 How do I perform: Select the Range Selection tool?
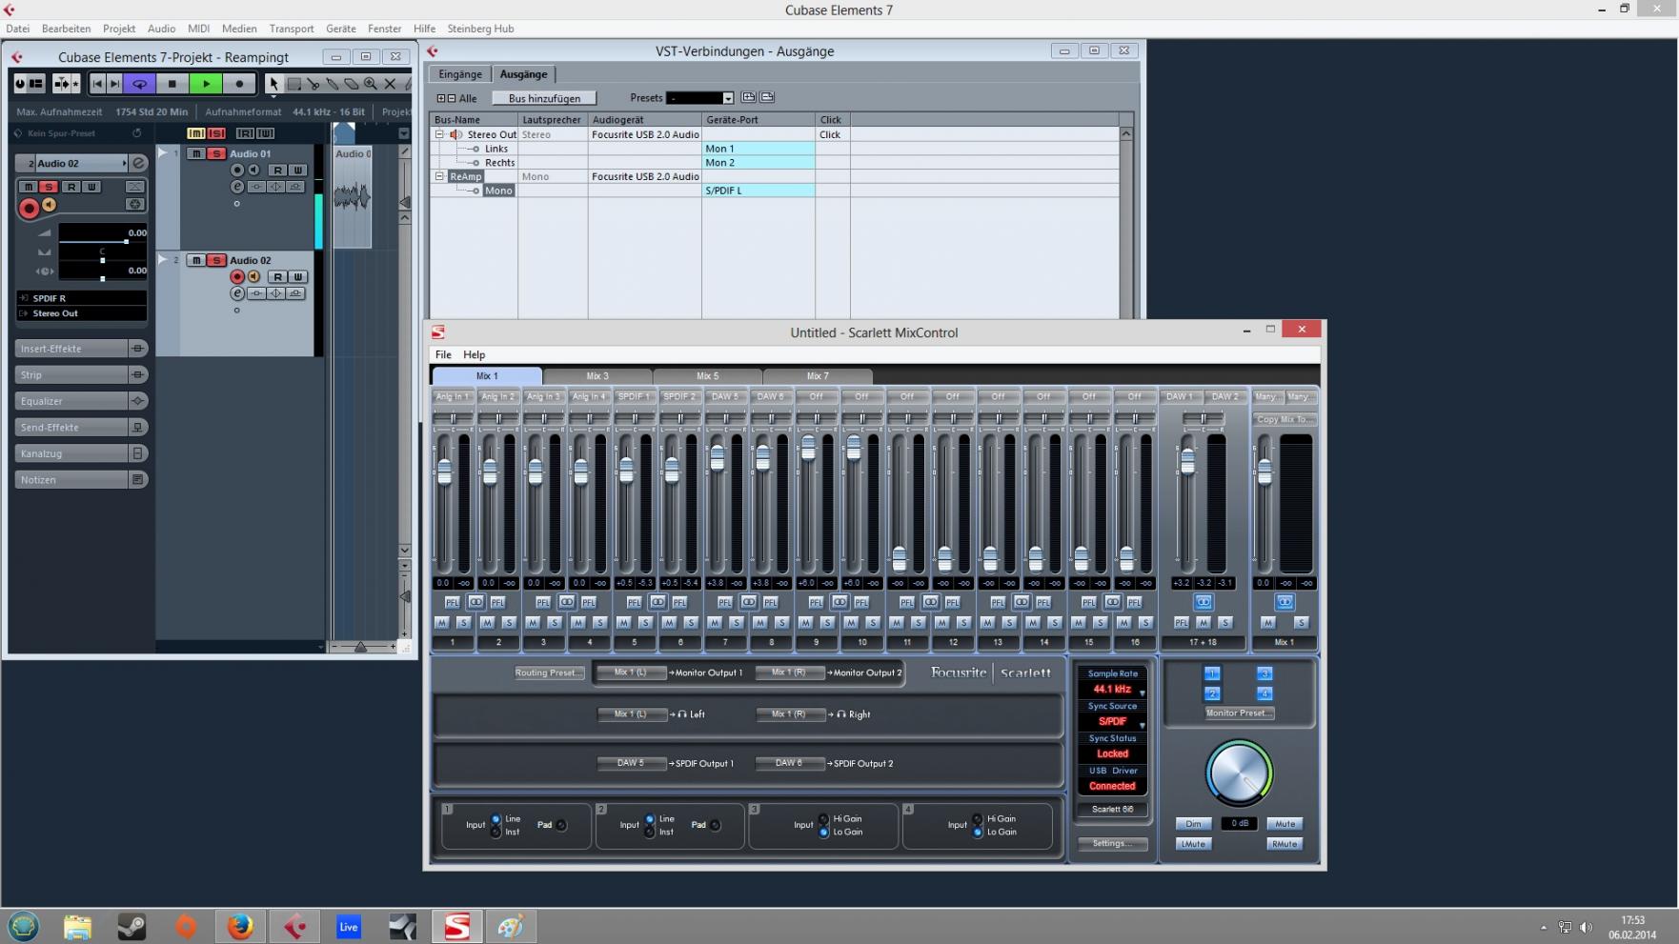294,84
